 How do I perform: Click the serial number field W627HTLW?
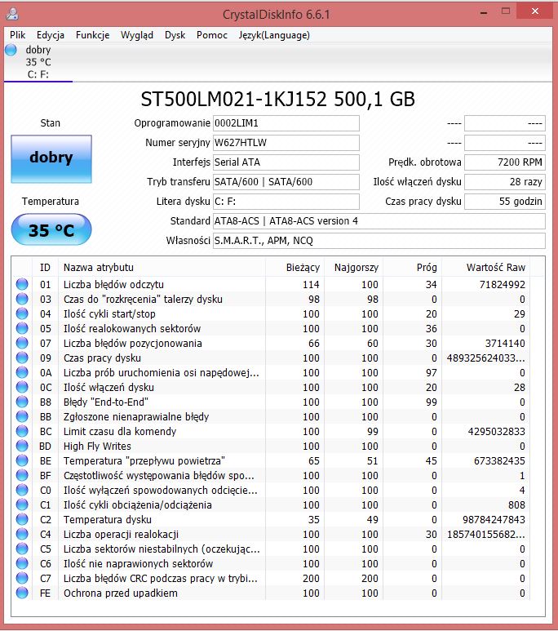[x=286, y=143]
